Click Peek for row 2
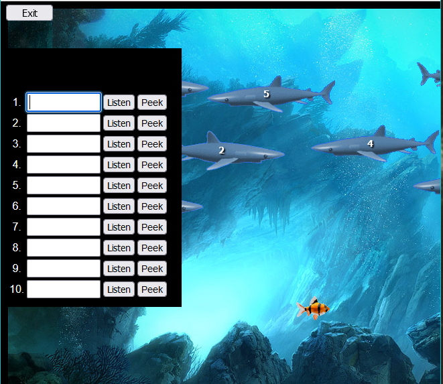This screenshot has height=384, width=443. (x=152, y=123)
